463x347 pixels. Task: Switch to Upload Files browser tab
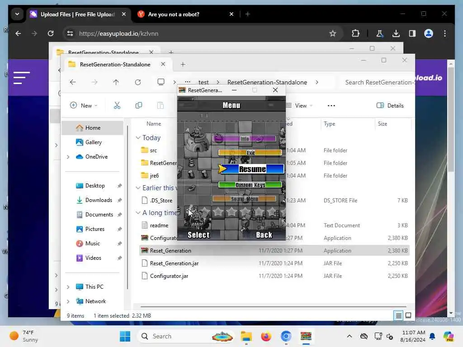tap(78, 14)
